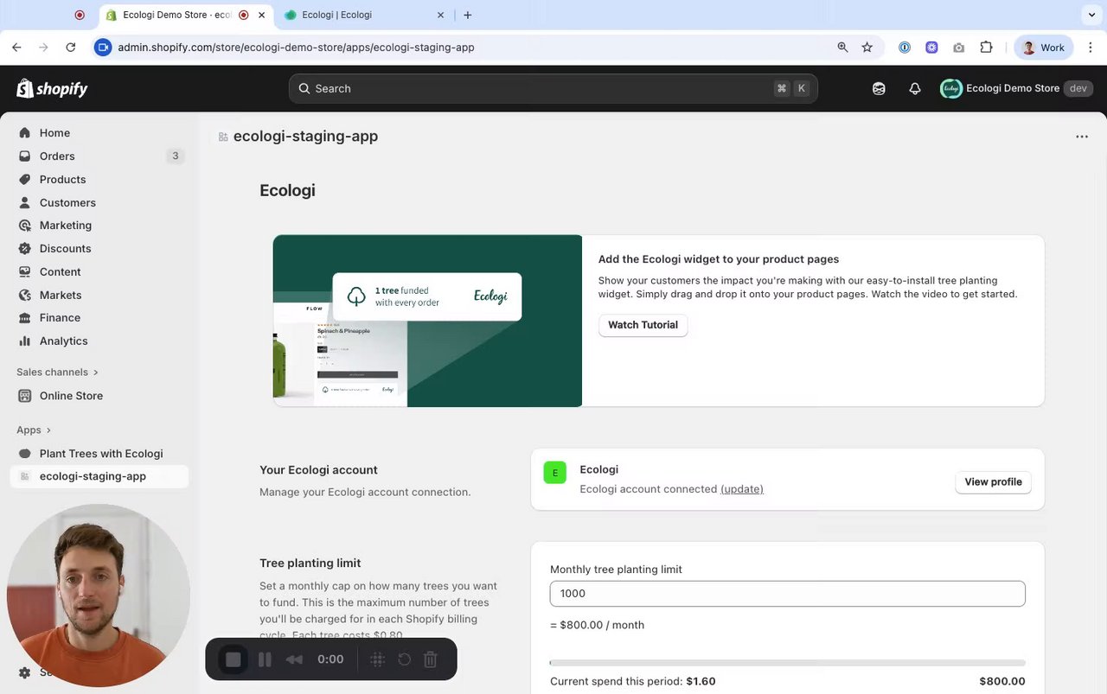
Task: Click the webcam video bubble
Action: coord(99,596)
